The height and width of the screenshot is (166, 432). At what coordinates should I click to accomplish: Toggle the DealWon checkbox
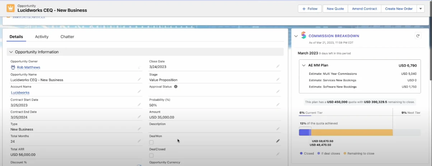coord(151,142)
